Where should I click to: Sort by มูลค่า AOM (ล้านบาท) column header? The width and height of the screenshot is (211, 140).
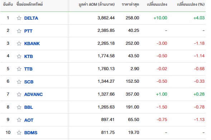point(97,4)
